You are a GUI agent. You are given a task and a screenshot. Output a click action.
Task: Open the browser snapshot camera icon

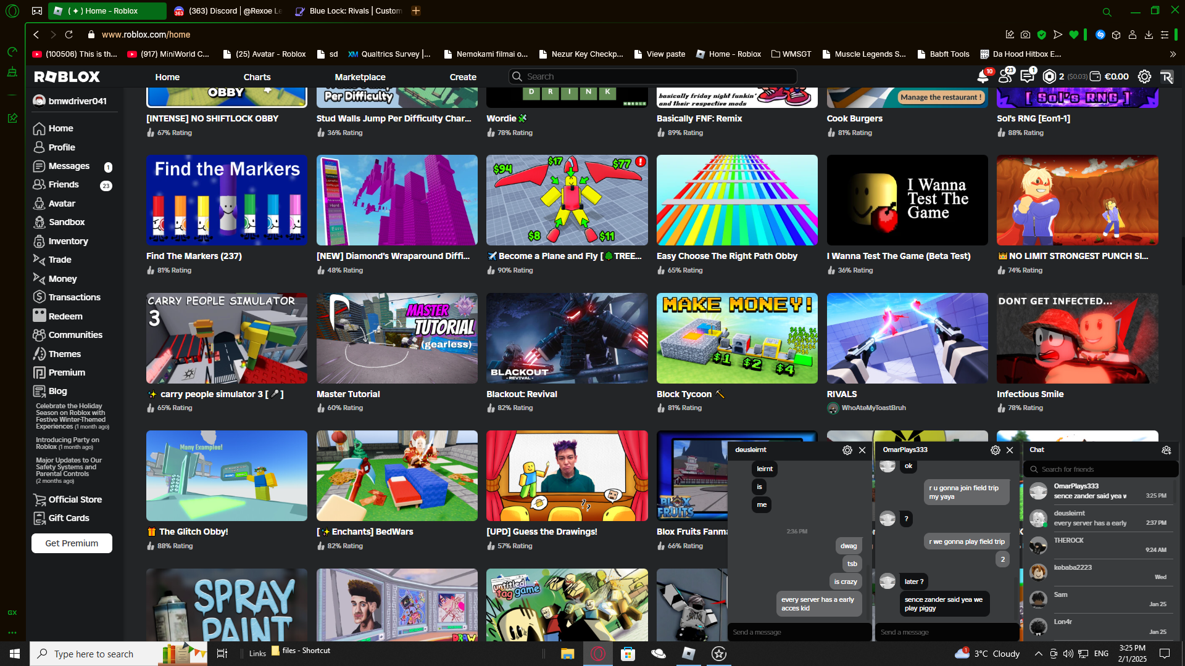click(x=1025, y=35)
